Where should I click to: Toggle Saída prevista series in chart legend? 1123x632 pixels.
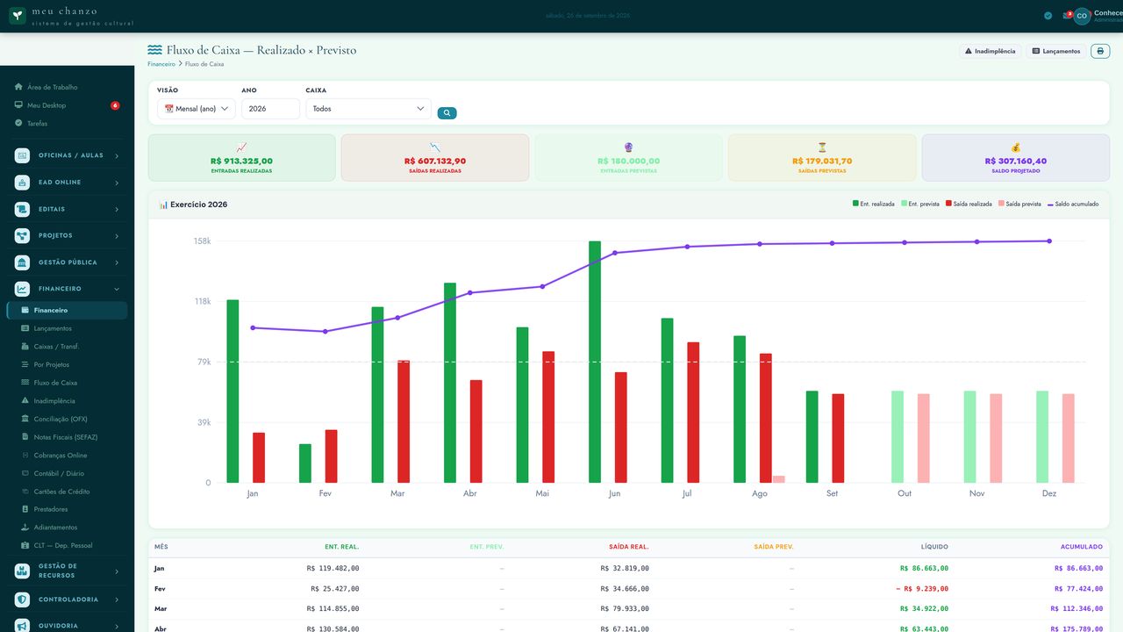coord(1019,204)
